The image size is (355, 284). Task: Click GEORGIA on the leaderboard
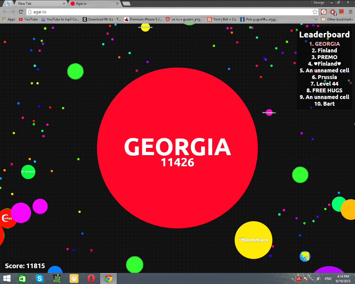click(324, 44)
